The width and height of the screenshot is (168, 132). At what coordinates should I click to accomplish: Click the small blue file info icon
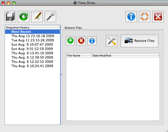(x=92, y=41)
